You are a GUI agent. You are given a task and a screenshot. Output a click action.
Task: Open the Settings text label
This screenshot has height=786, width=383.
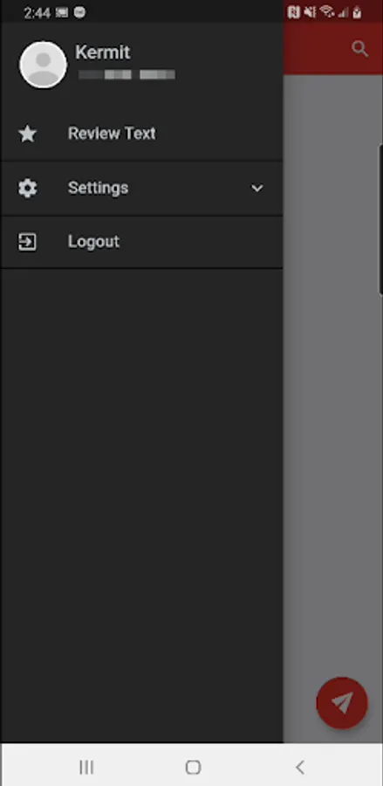(98, 188)
